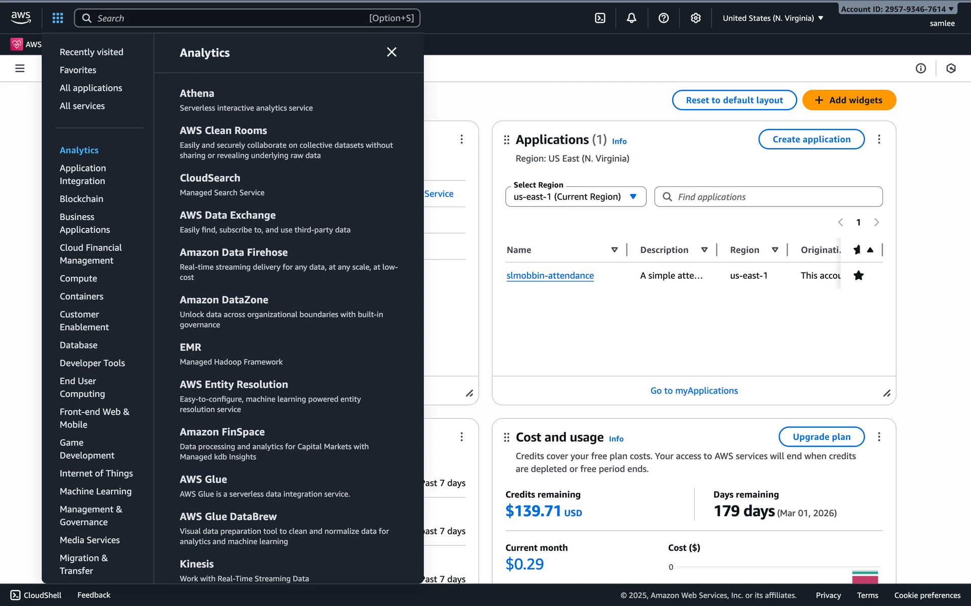Expand the Select Region dropdown
Screen dimensions: 971x606
(576, 196)
